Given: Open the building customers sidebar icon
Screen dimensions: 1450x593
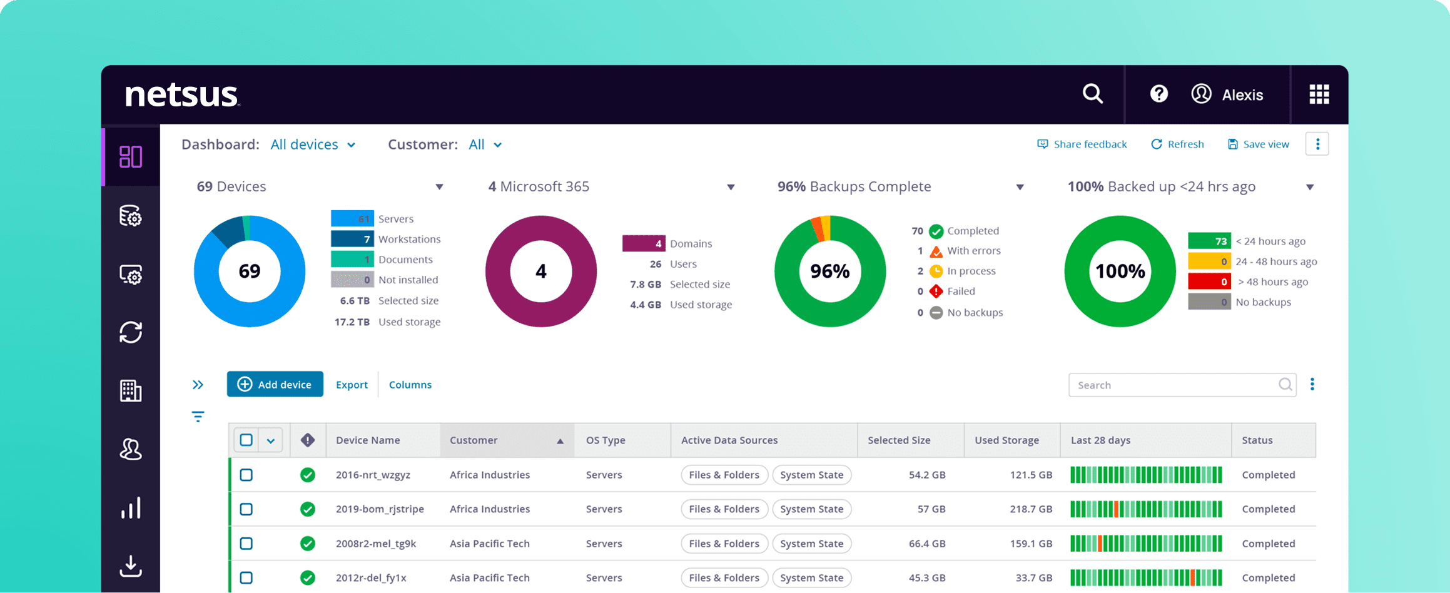Looking at the screenshot, I should click(131, 391).
